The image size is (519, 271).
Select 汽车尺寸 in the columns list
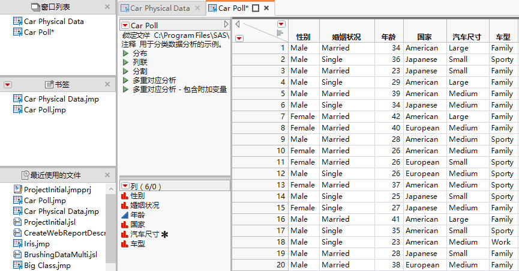pyautogui.click(x=145, y=234)
